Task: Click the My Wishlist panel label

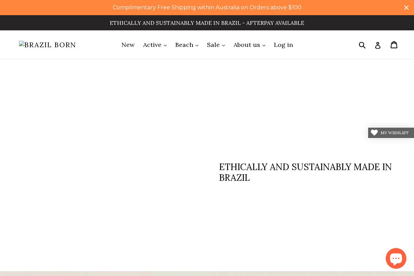Action: point(394,133)
